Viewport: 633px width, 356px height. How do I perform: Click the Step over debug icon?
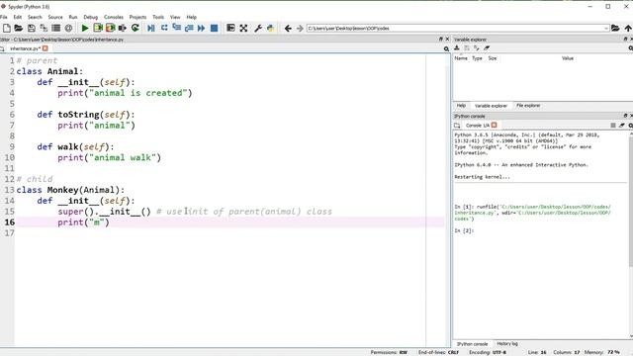tap(164, 28)
